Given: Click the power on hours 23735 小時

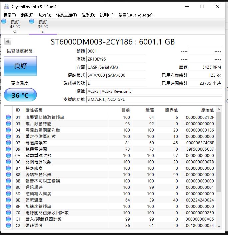Looking at the screenshot, I should pyautogui.click(x=205, y=83).
